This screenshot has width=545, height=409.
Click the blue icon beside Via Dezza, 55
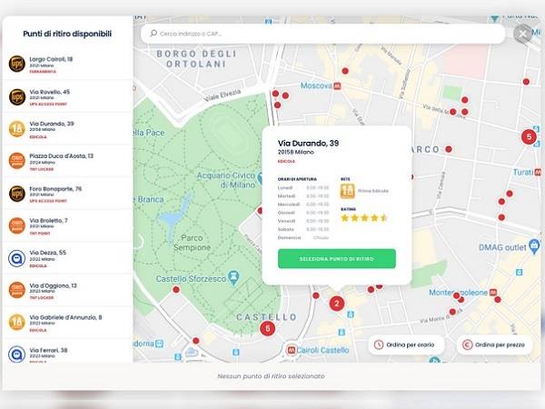16,258
